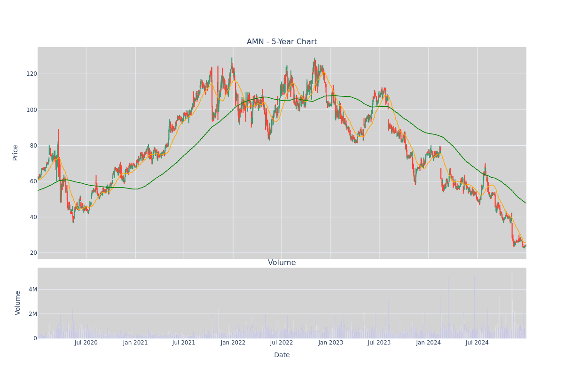Click the 'Jul 2020' date tick label
The width and height of the screenshot is (564, 376).
86,343
